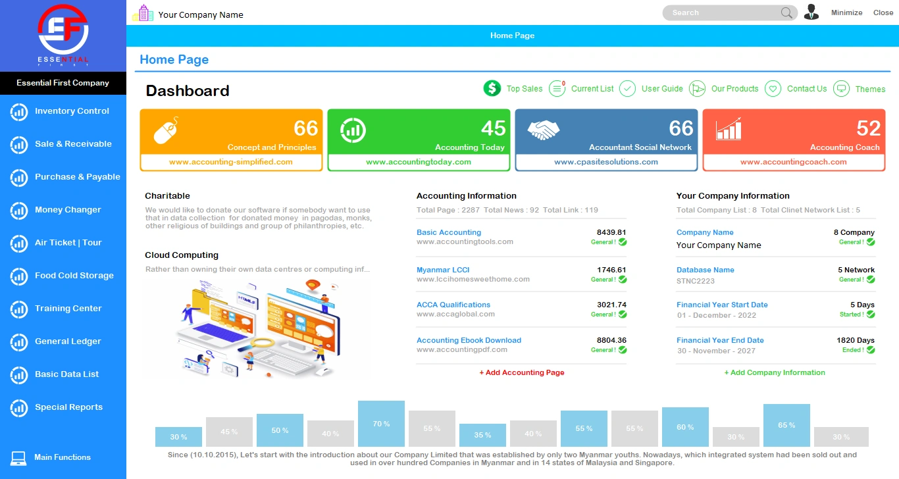The image size is (899, 479).
Task: Open www.cpasitesolutions.com link
Action: (606, 162)
